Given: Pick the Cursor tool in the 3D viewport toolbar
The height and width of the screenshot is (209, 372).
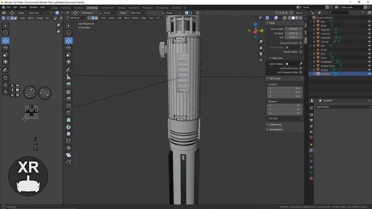Looking at the screenshot, I should (69, 33).
